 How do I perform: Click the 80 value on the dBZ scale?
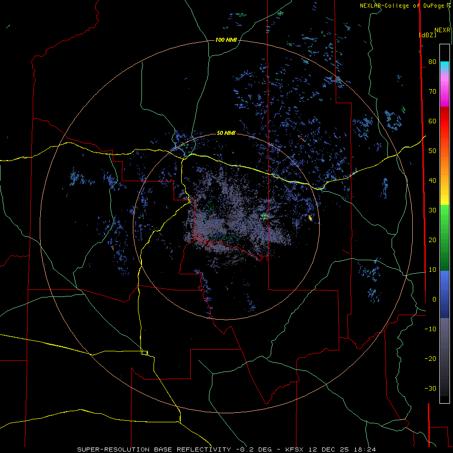click(432, 61)
